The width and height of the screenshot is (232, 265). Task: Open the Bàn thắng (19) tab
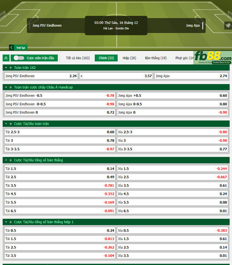tap(156, 58)
